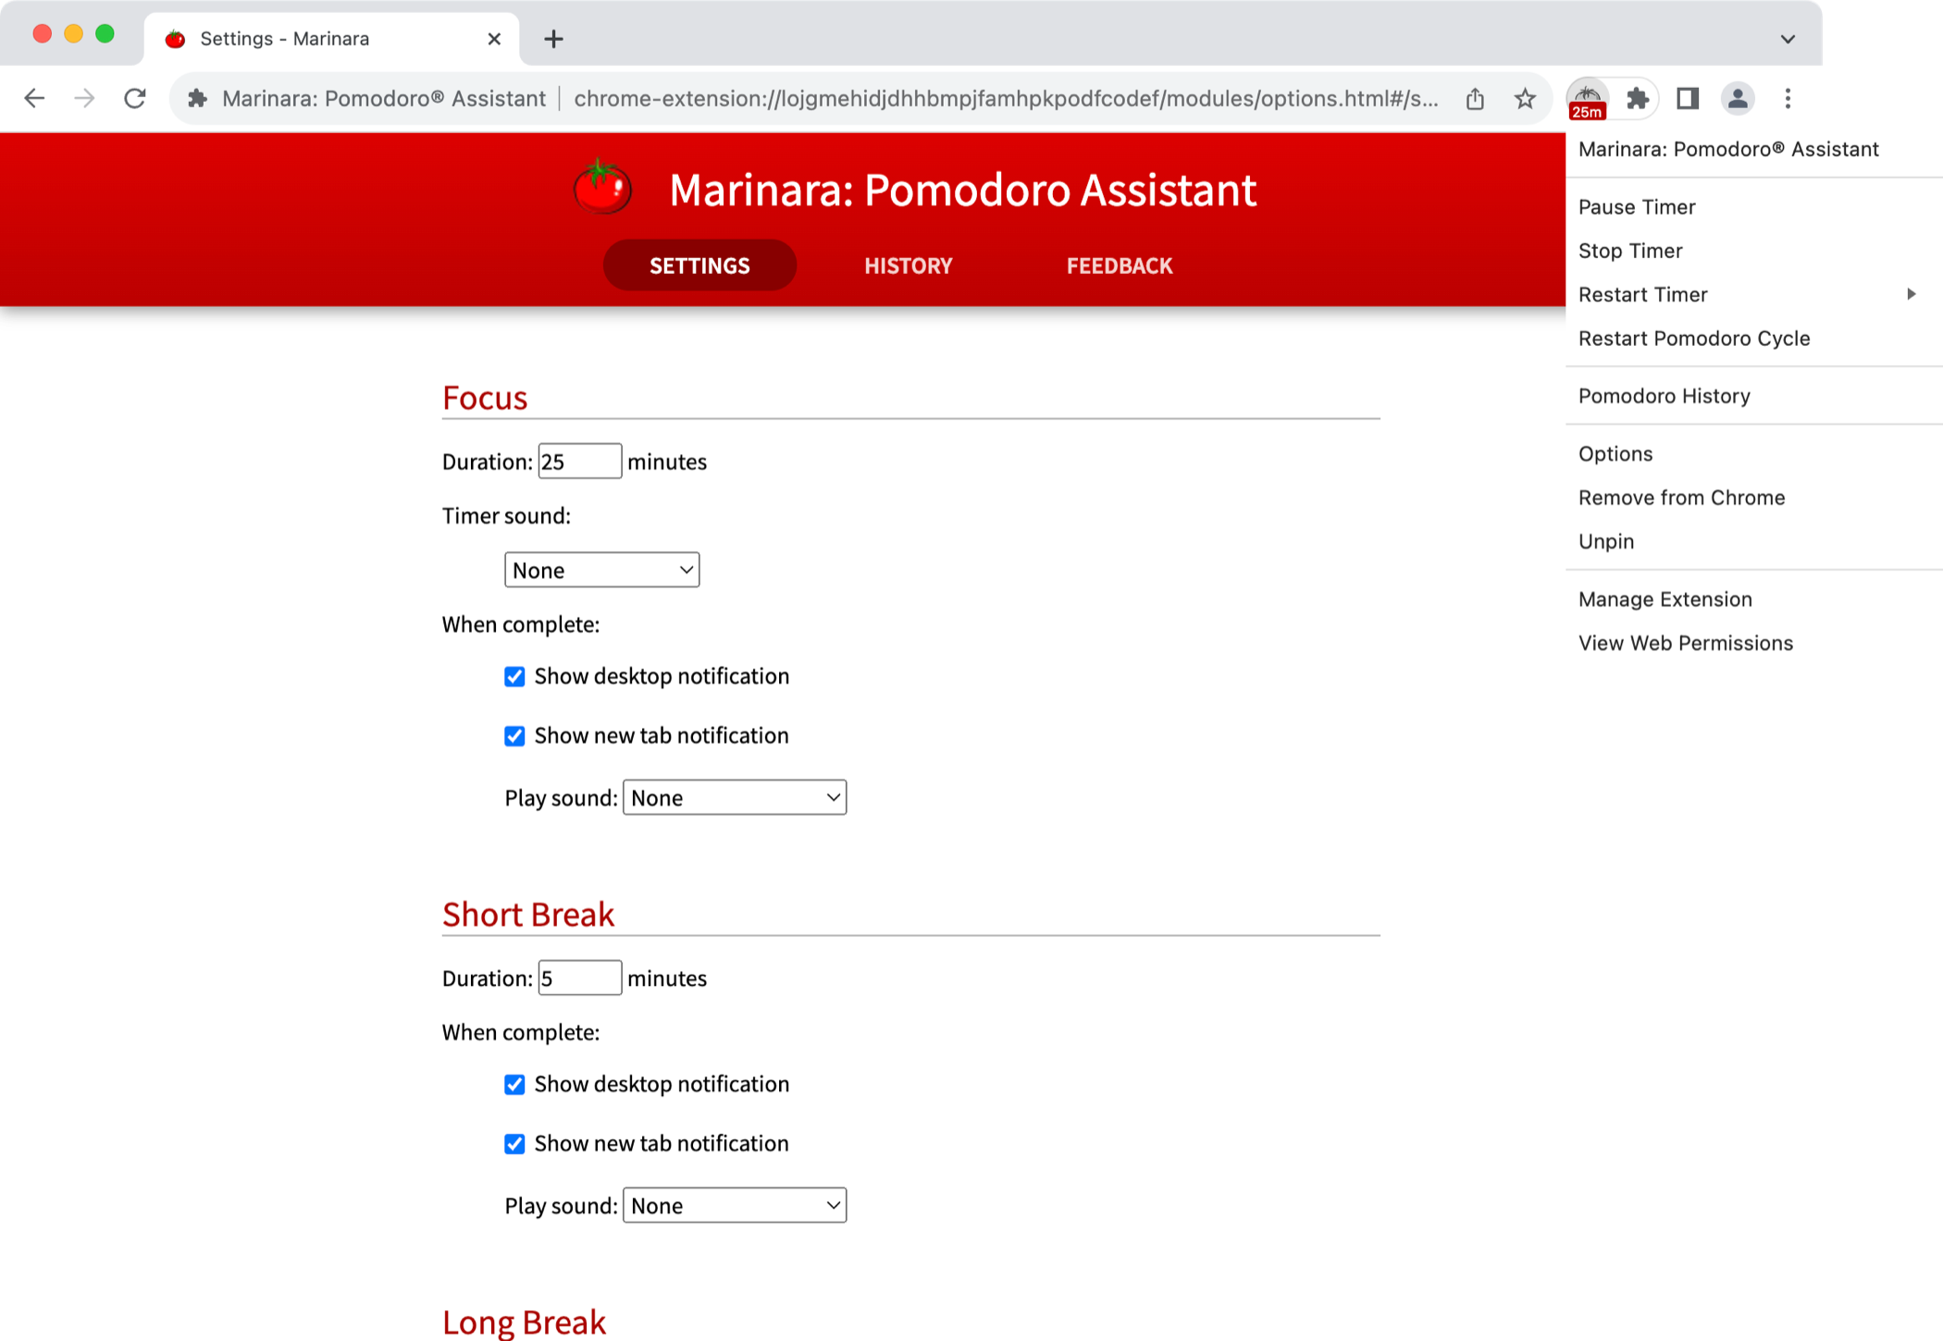Reload the page

135,98
